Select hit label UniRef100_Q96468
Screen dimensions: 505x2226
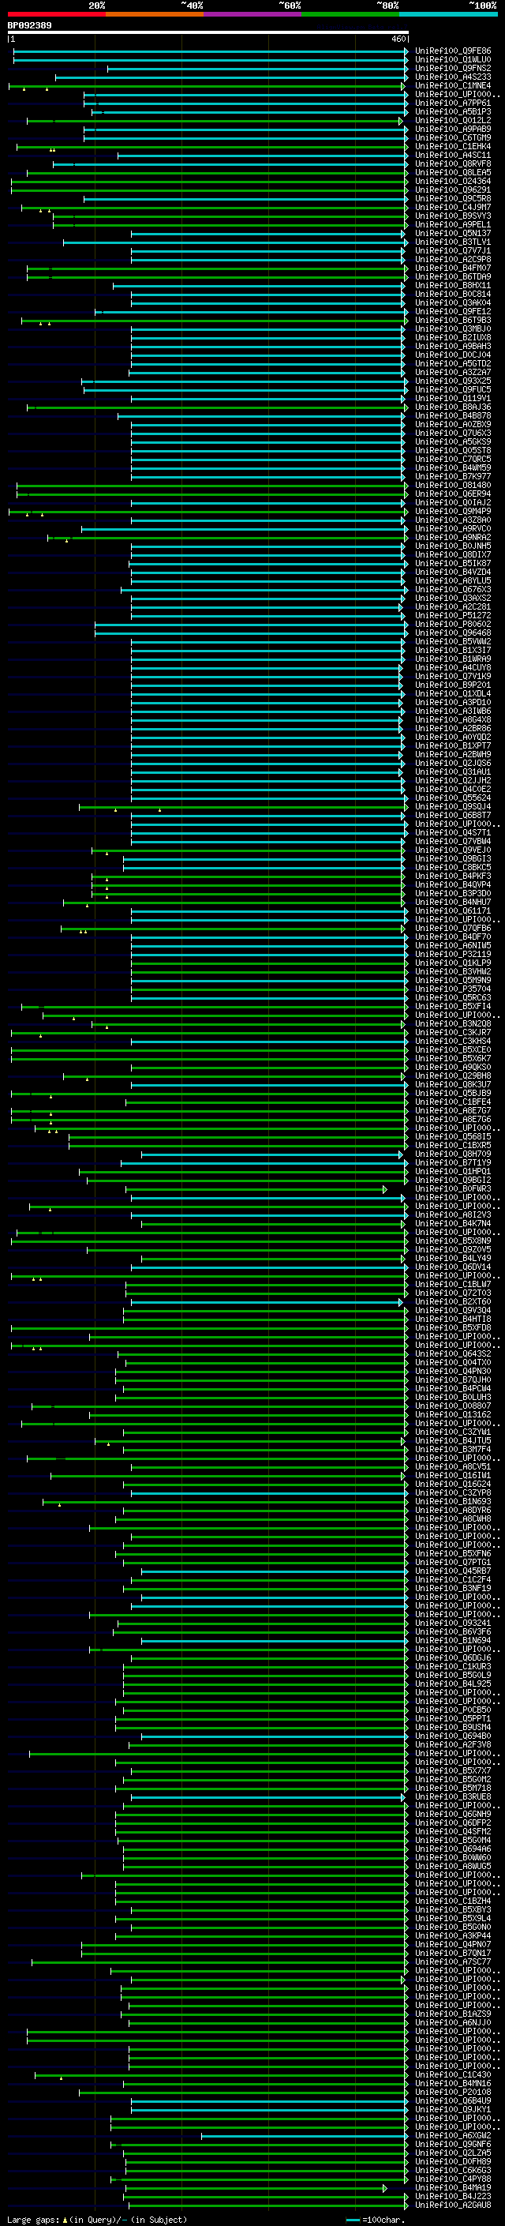click(x=453, y=633)
